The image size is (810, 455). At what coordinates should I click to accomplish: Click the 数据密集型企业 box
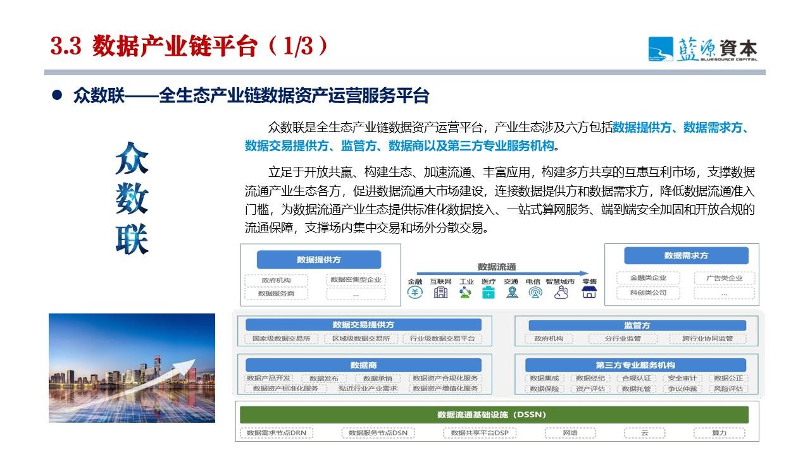[356, 279]
